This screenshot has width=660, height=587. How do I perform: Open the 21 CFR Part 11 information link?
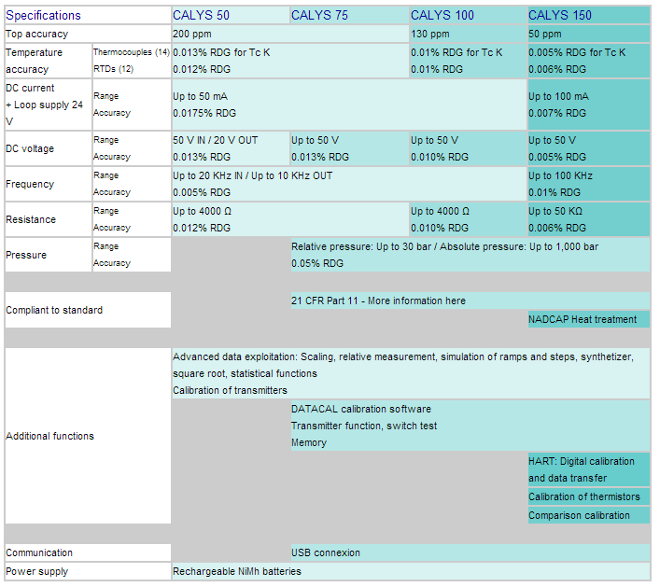(378, 300)
